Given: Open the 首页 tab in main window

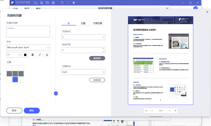Looking at the screenshot, I should (27, 8).
